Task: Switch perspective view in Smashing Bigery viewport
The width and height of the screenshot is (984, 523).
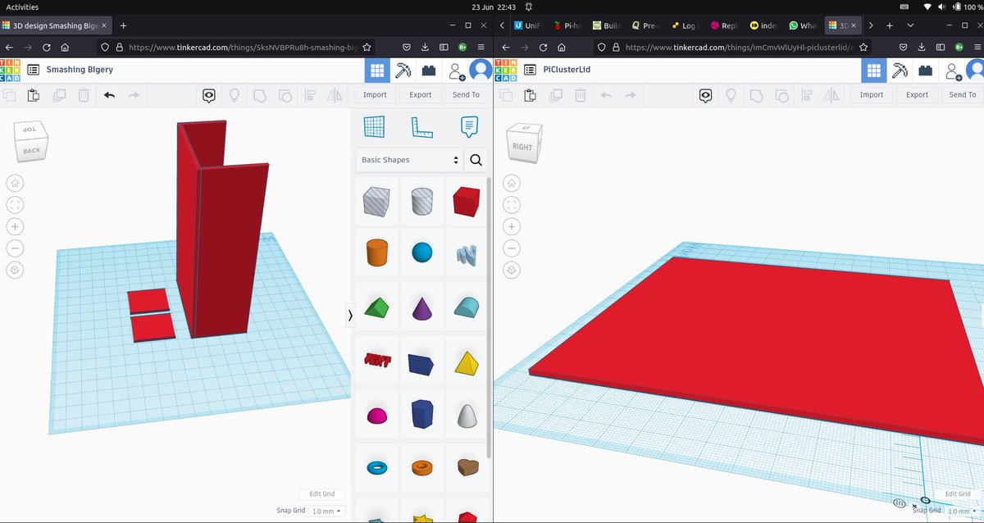Action: [x=16, y=270]
